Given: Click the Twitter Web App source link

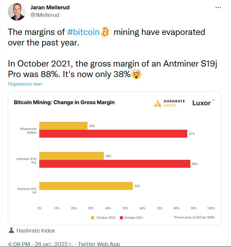Looking at the screenshot, I should point(99,244).
